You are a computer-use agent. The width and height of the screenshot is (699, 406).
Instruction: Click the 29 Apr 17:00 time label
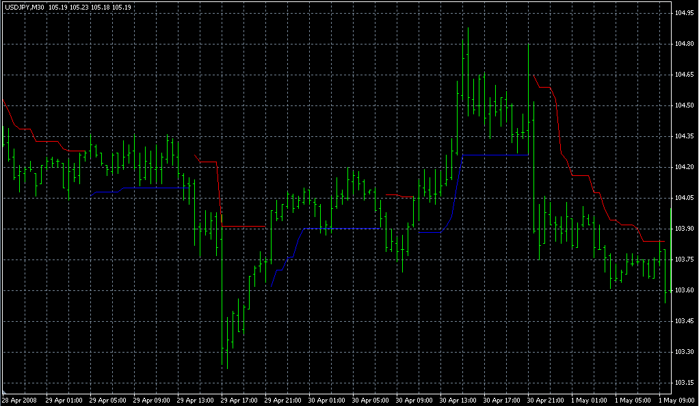pos(238,400)
